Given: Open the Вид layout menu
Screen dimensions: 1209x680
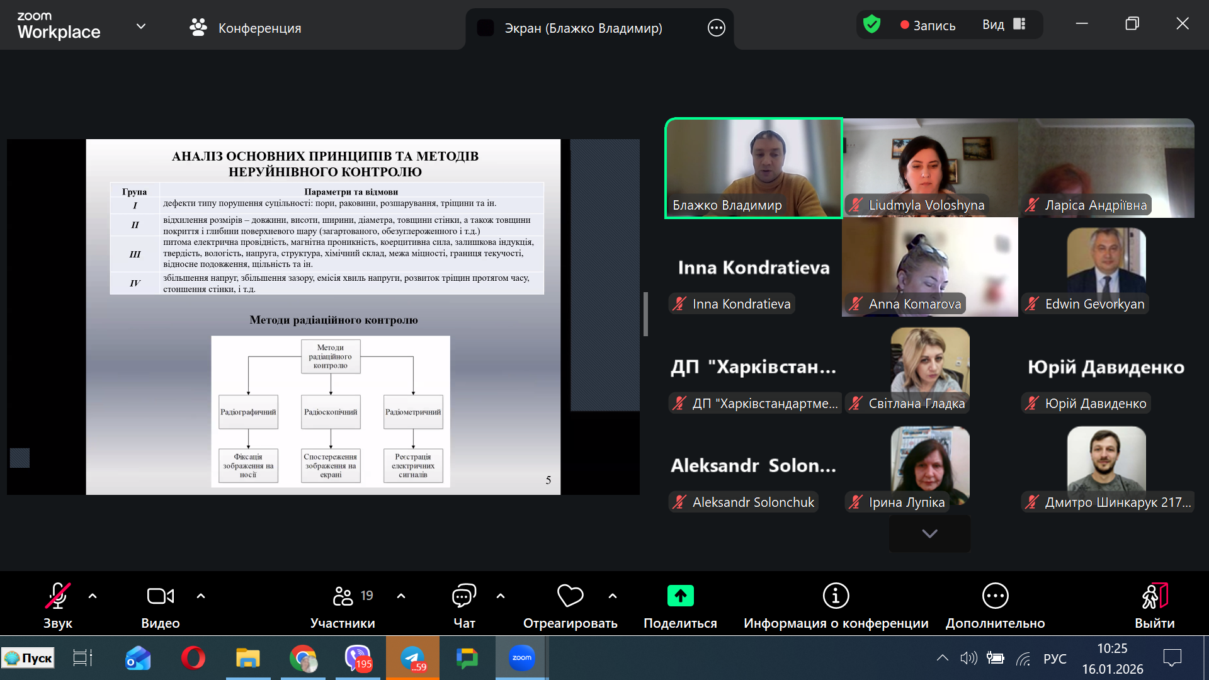Looking at the screenshot, I should [1004, 25].
